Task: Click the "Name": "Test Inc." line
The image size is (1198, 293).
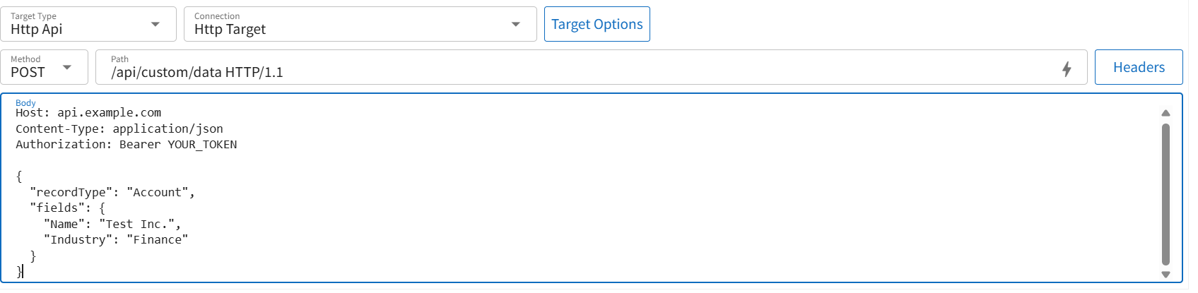Action: click(112, 224)
